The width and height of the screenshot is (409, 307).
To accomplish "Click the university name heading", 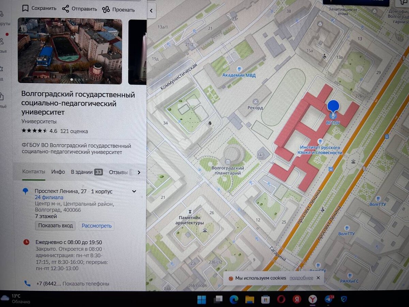I will pyautogui.click(x=78, y=103).
